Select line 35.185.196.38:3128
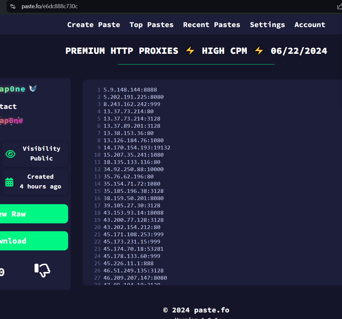342x319 pixels. (133, 191)
